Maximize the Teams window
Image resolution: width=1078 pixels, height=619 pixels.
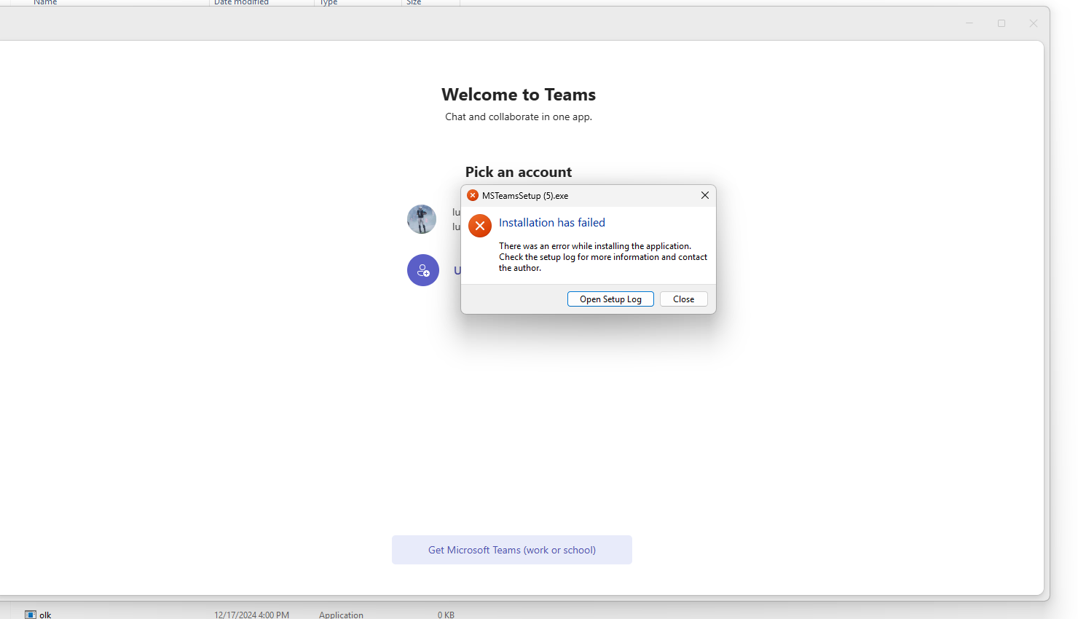coord(1002,23)
